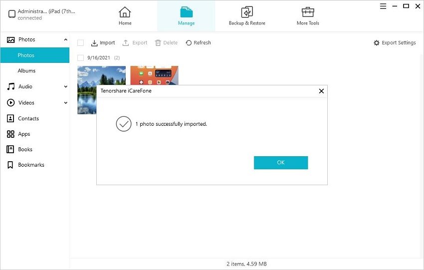Open the hamburger menu icon

(x=383, y=6)
